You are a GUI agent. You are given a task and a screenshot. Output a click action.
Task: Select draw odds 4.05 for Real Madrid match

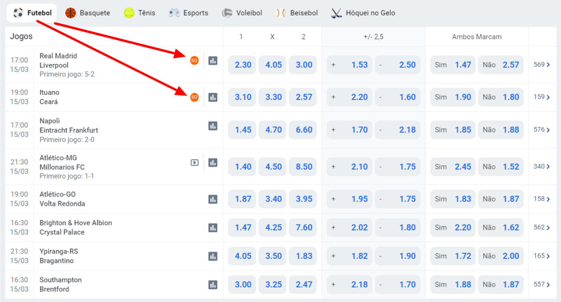tap(273, 65)
